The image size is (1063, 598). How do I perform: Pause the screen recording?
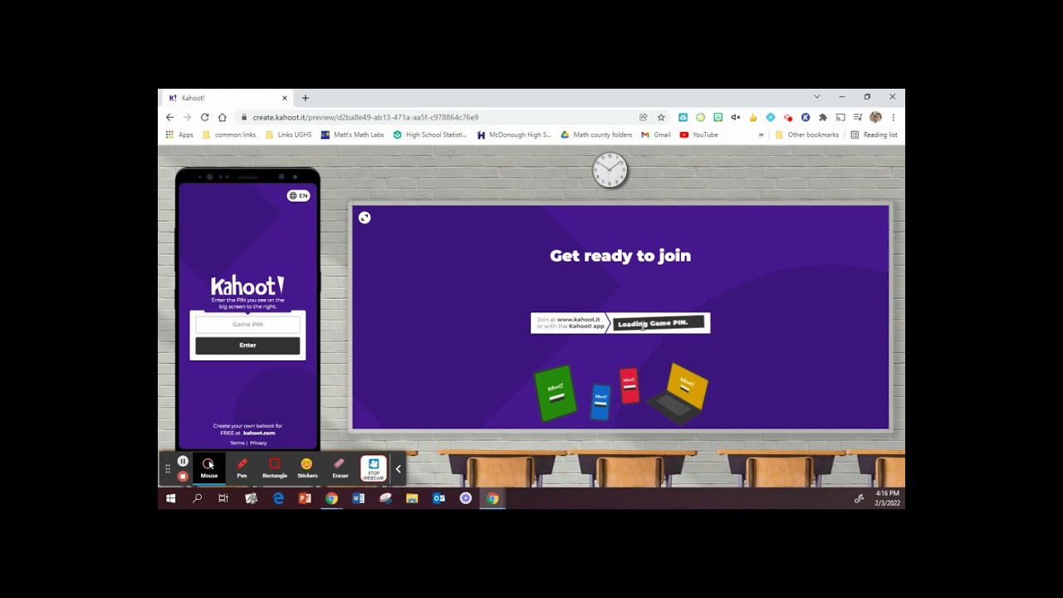(x=183, y=462)
